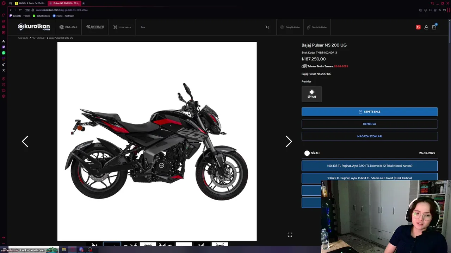Image resolution: width=451 pixels, height=253 pixels.
Task: Show previous product image arrow
Action: click(25, 141)
